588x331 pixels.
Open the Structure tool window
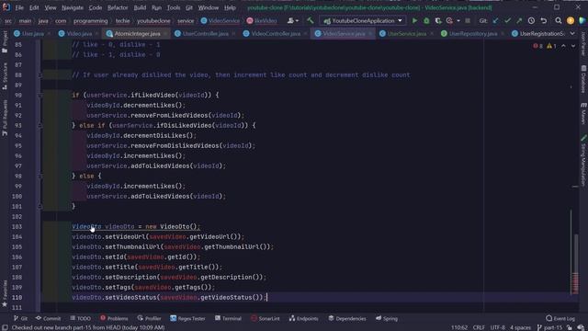[5, 76]
